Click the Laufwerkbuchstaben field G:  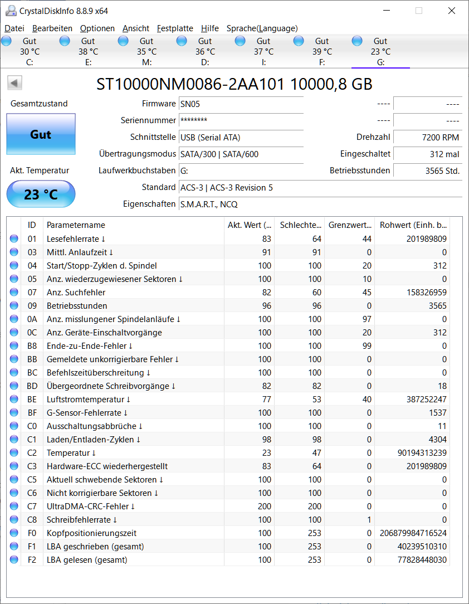tap(241, 171)
